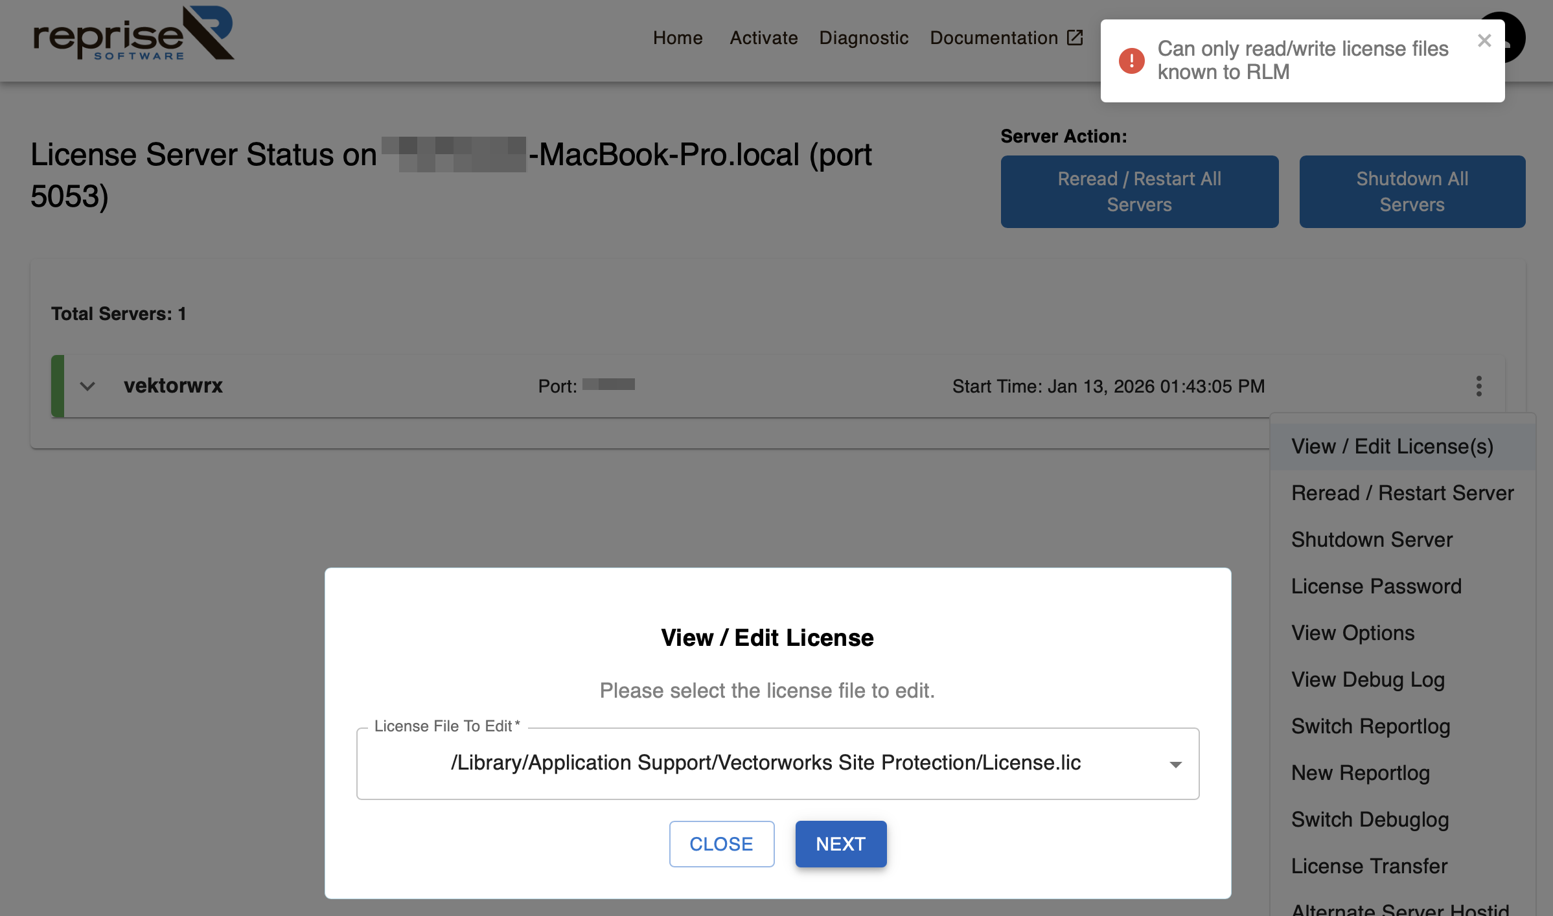Click Shutdown All Servers button
The height and width of the screenshot is (916, 1553).
[x=1412, y=192]
